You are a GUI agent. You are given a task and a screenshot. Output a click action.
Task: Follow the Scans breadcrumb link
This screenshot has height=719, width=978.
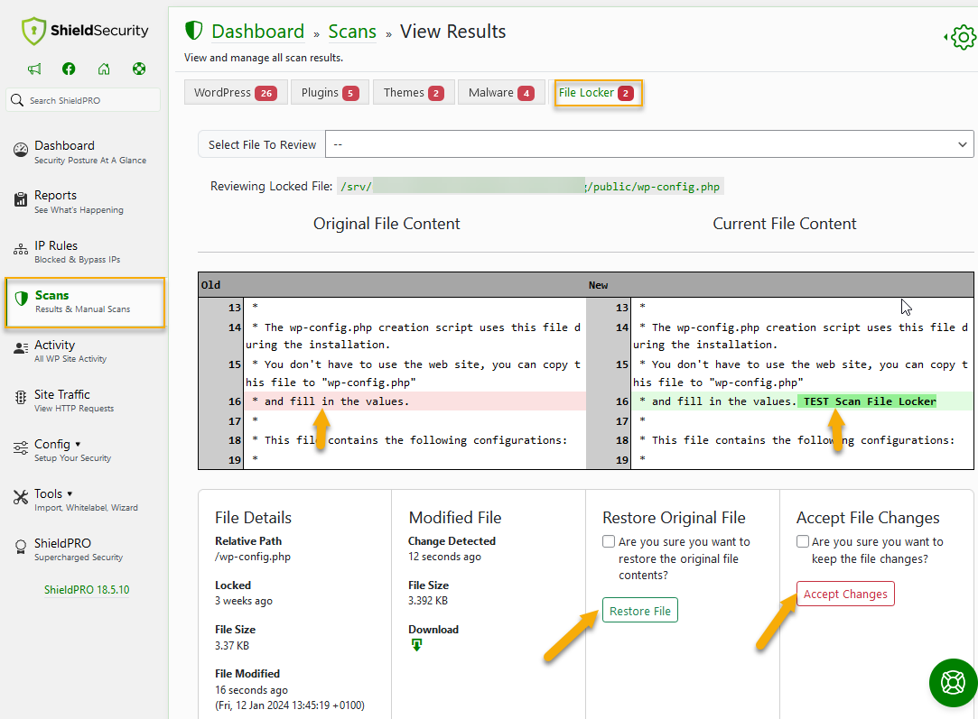click(352, 32)
